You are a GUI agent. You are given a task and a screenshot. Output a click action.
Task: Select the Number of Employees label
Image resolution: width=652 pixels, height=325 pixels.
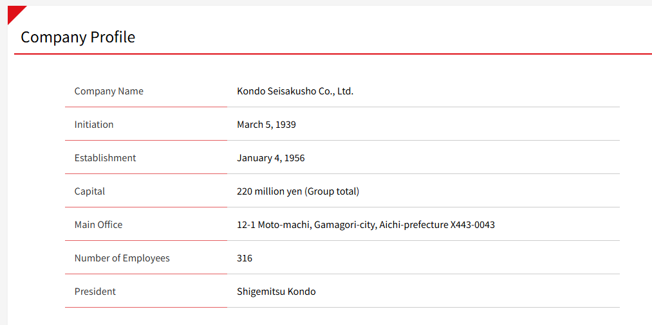click(122, 258)
